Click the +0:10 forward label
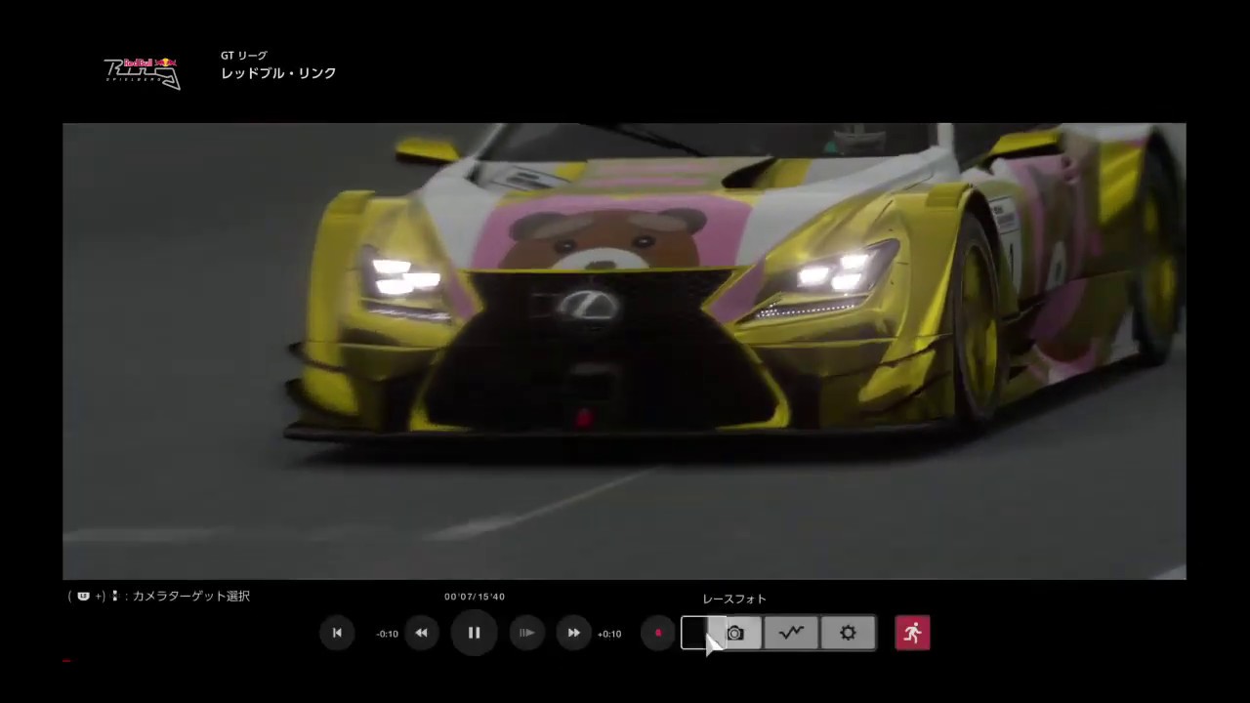 pyautogui.click(x=609, y=634)
